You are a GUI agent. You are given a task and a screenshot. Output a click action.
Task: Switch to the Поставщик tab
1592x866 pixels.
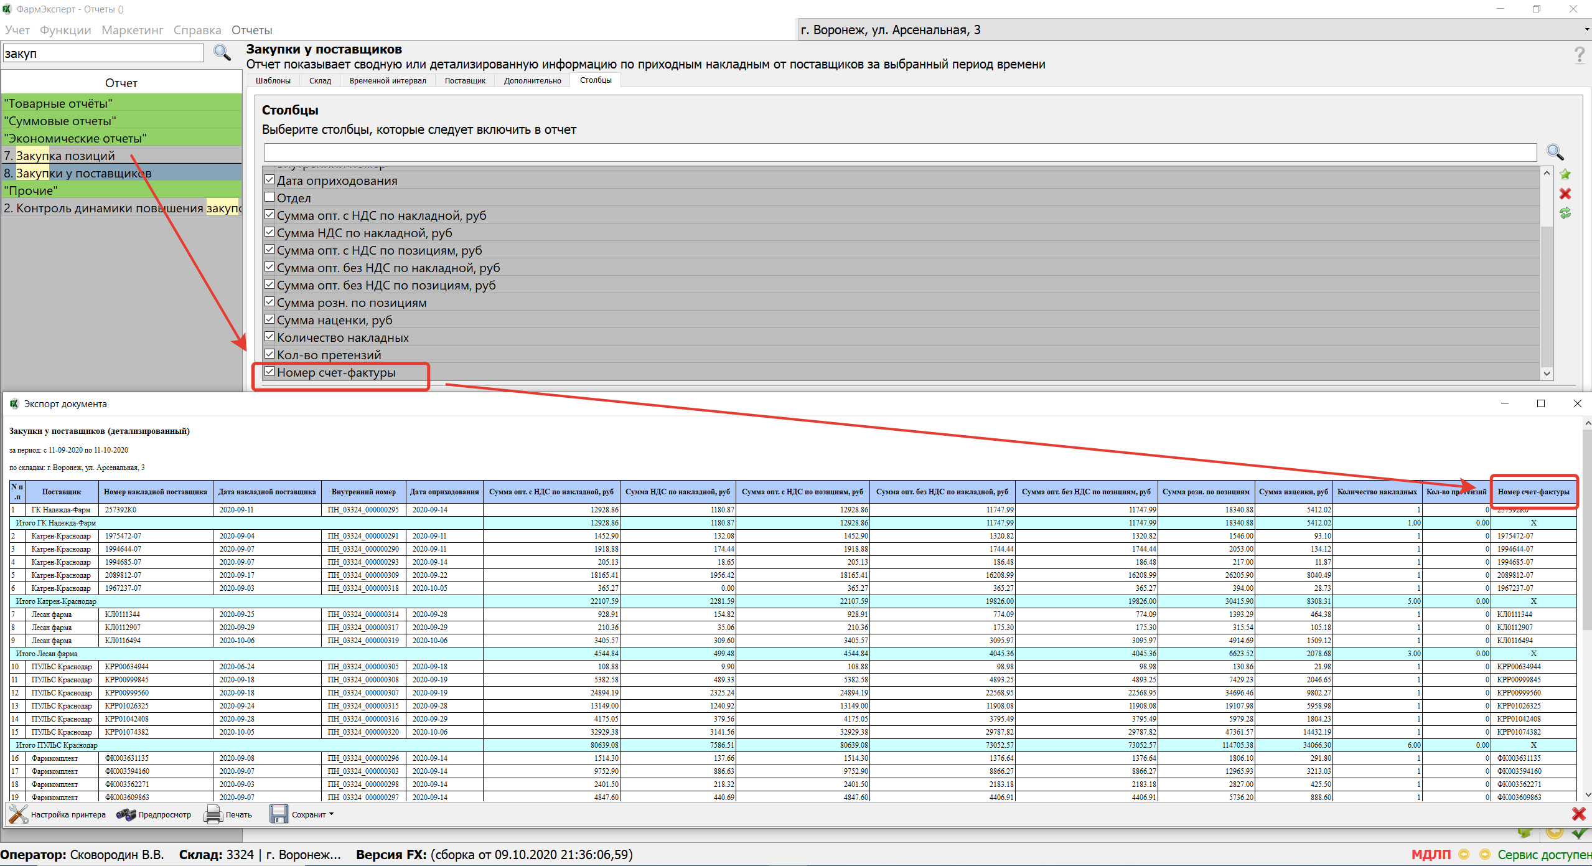tap(464, 80)
